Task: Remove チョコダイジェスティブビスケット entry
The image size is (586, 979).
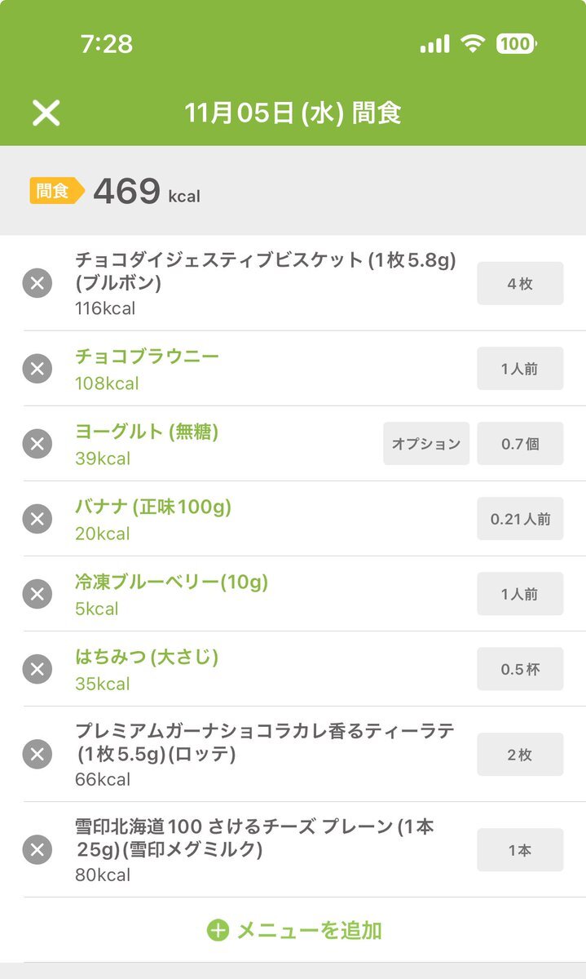Action: 37,283
